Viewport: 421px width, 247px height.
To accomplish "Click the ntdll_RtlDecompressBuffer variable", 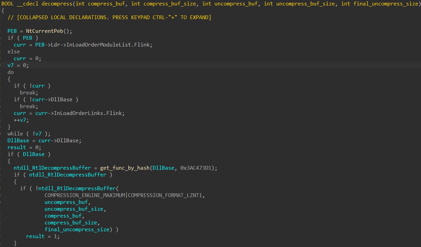I will click(52, 168).
